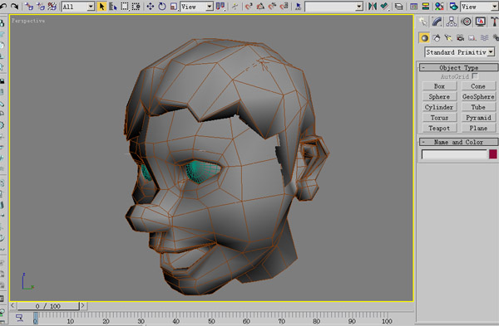Image resolution: width=499 pixels, height=326 pixels.
Task: Click the Tube primitive button
Action: pos(478,107)
